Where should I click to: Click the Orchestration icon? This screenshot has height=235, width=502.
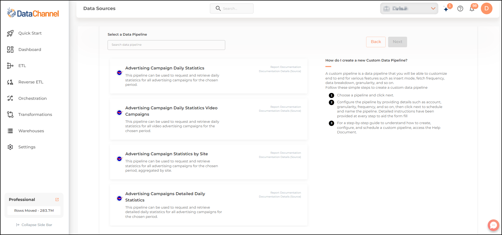pos(10,98)
